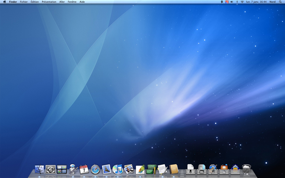Open the Finder application menu
This screenshot has height=178, width=285.
click(13, 2)
